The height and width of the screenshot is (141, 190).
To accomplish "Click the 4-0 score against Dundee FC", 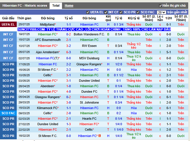I will click(x=68, y=92).
